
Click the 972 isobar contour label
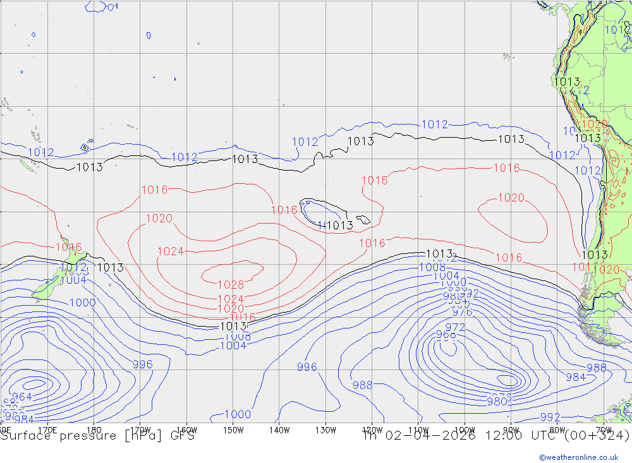455,327
